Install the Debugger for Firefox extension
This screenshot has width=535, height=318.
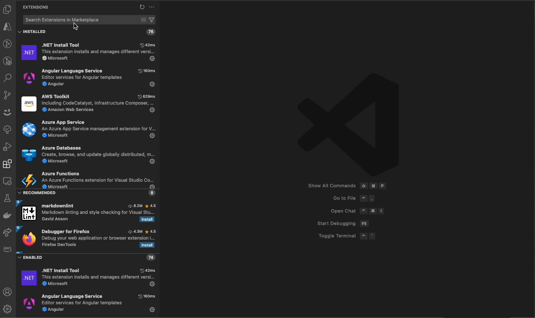[147, 245]
